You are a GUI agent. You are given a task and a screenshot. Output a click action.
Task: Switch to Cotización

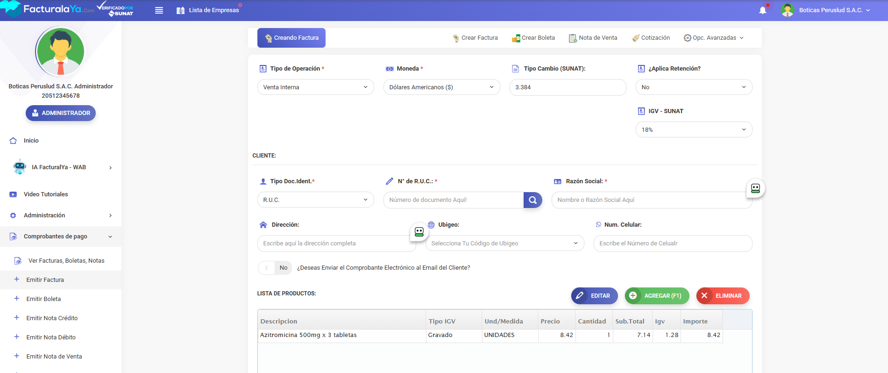[651, 38]
